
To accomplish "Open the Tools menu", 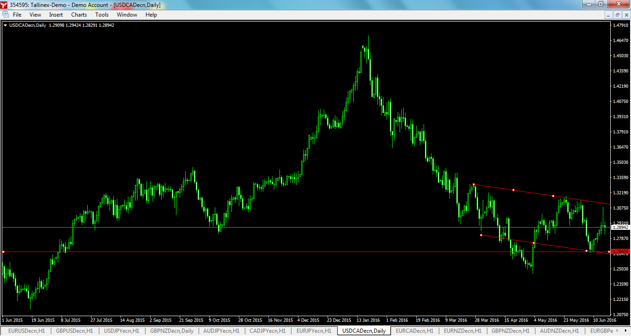I will [102, 14].
